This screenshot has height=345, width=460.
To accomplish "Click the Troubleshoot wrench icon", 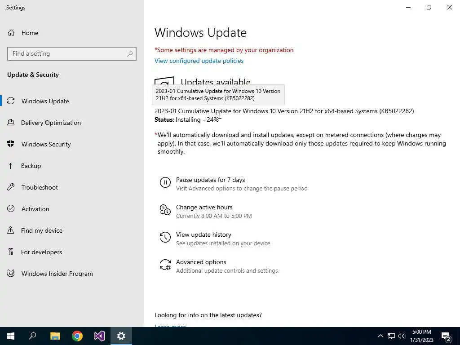I will (11, 187).
